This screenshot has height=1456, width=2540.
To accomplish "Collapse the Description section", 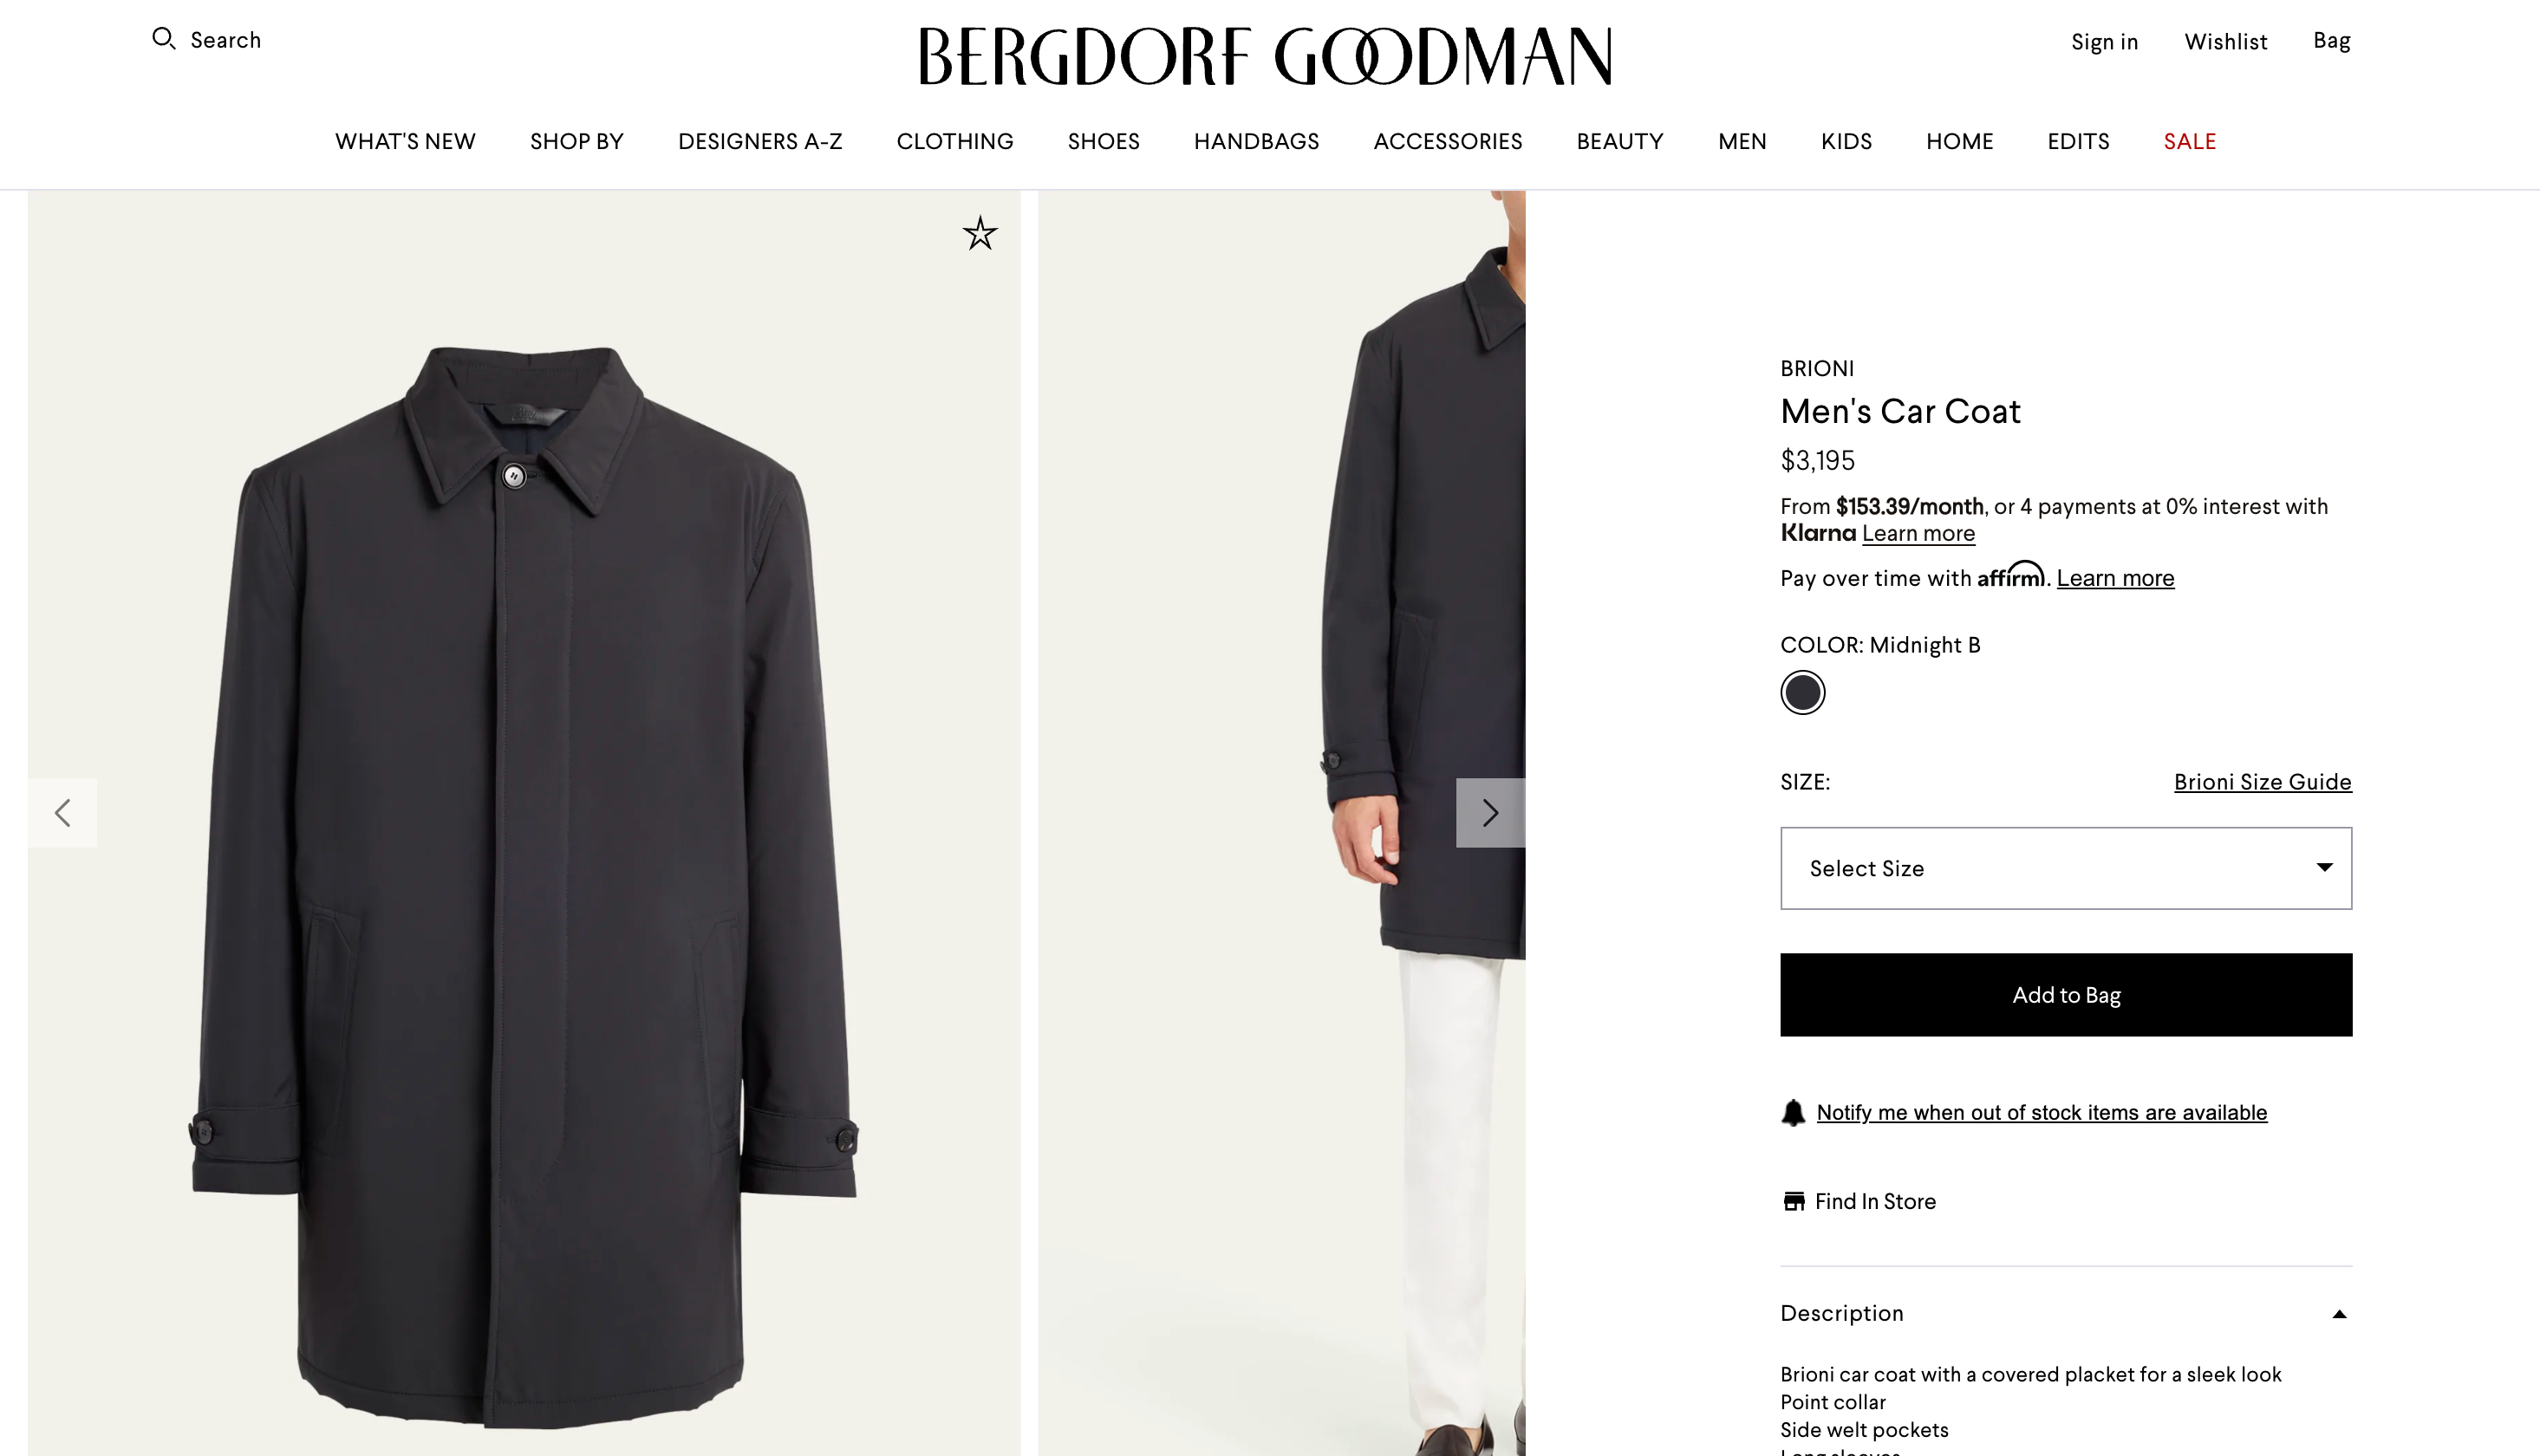I will (x=2339, y=1314).
